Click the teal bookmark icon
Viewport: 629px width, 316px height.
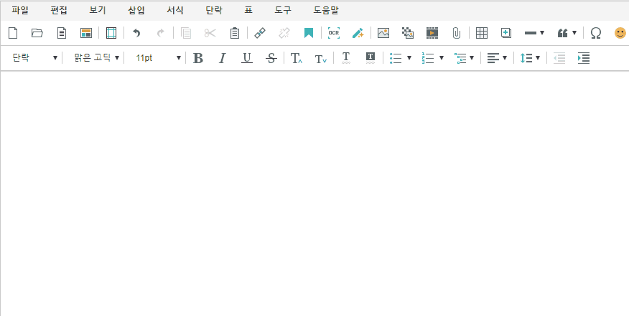tap(309, 33)
